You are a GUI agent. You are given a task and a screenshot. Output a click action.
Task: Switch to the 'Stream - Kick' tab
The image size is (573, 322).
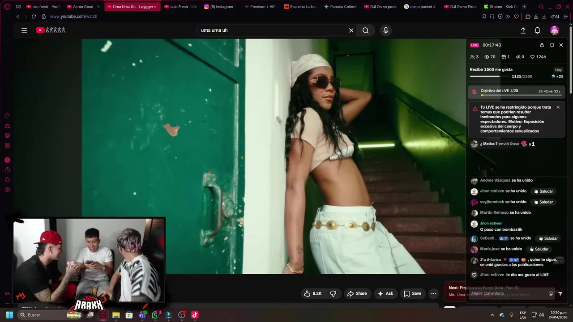click(x=500, y=7)
